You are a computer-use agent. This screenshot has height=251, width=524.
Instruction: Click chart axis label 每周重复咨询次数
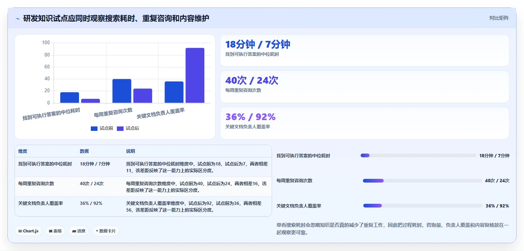(x=113, y=113)
